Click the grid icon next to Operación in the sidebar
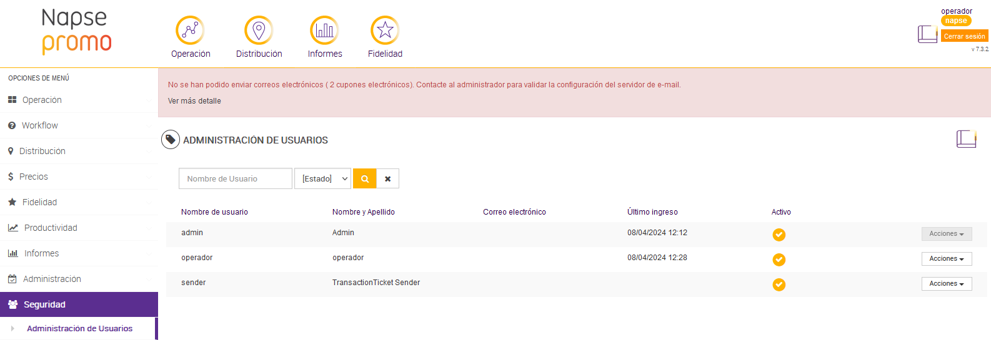The height and width of the screenshot is (340, 991). click(12, 100)
